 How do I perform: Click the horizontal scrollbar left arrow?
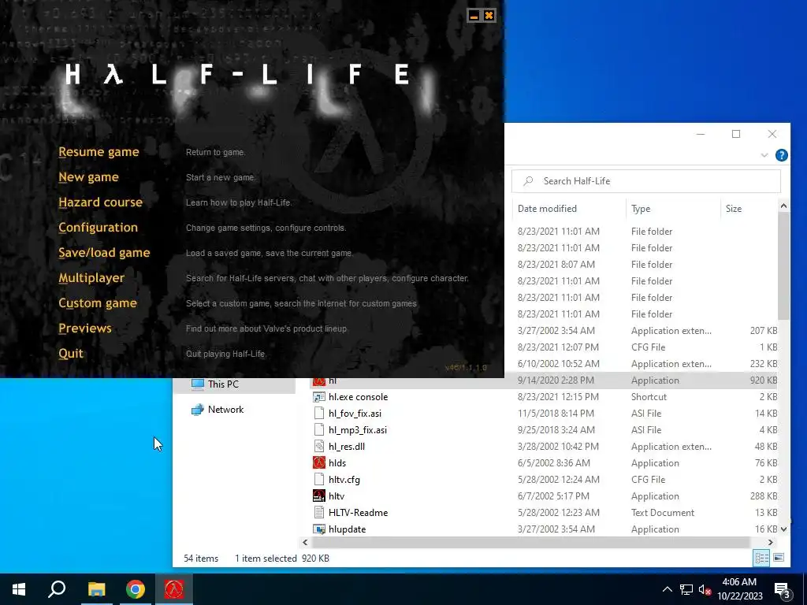pos(305,542)
